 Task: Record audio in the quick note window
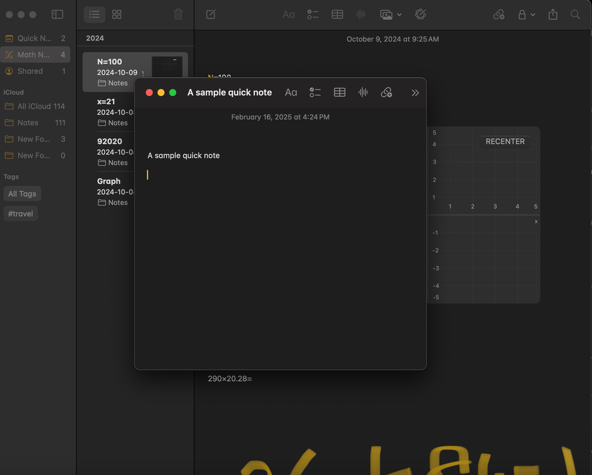[x=363, y=92]
